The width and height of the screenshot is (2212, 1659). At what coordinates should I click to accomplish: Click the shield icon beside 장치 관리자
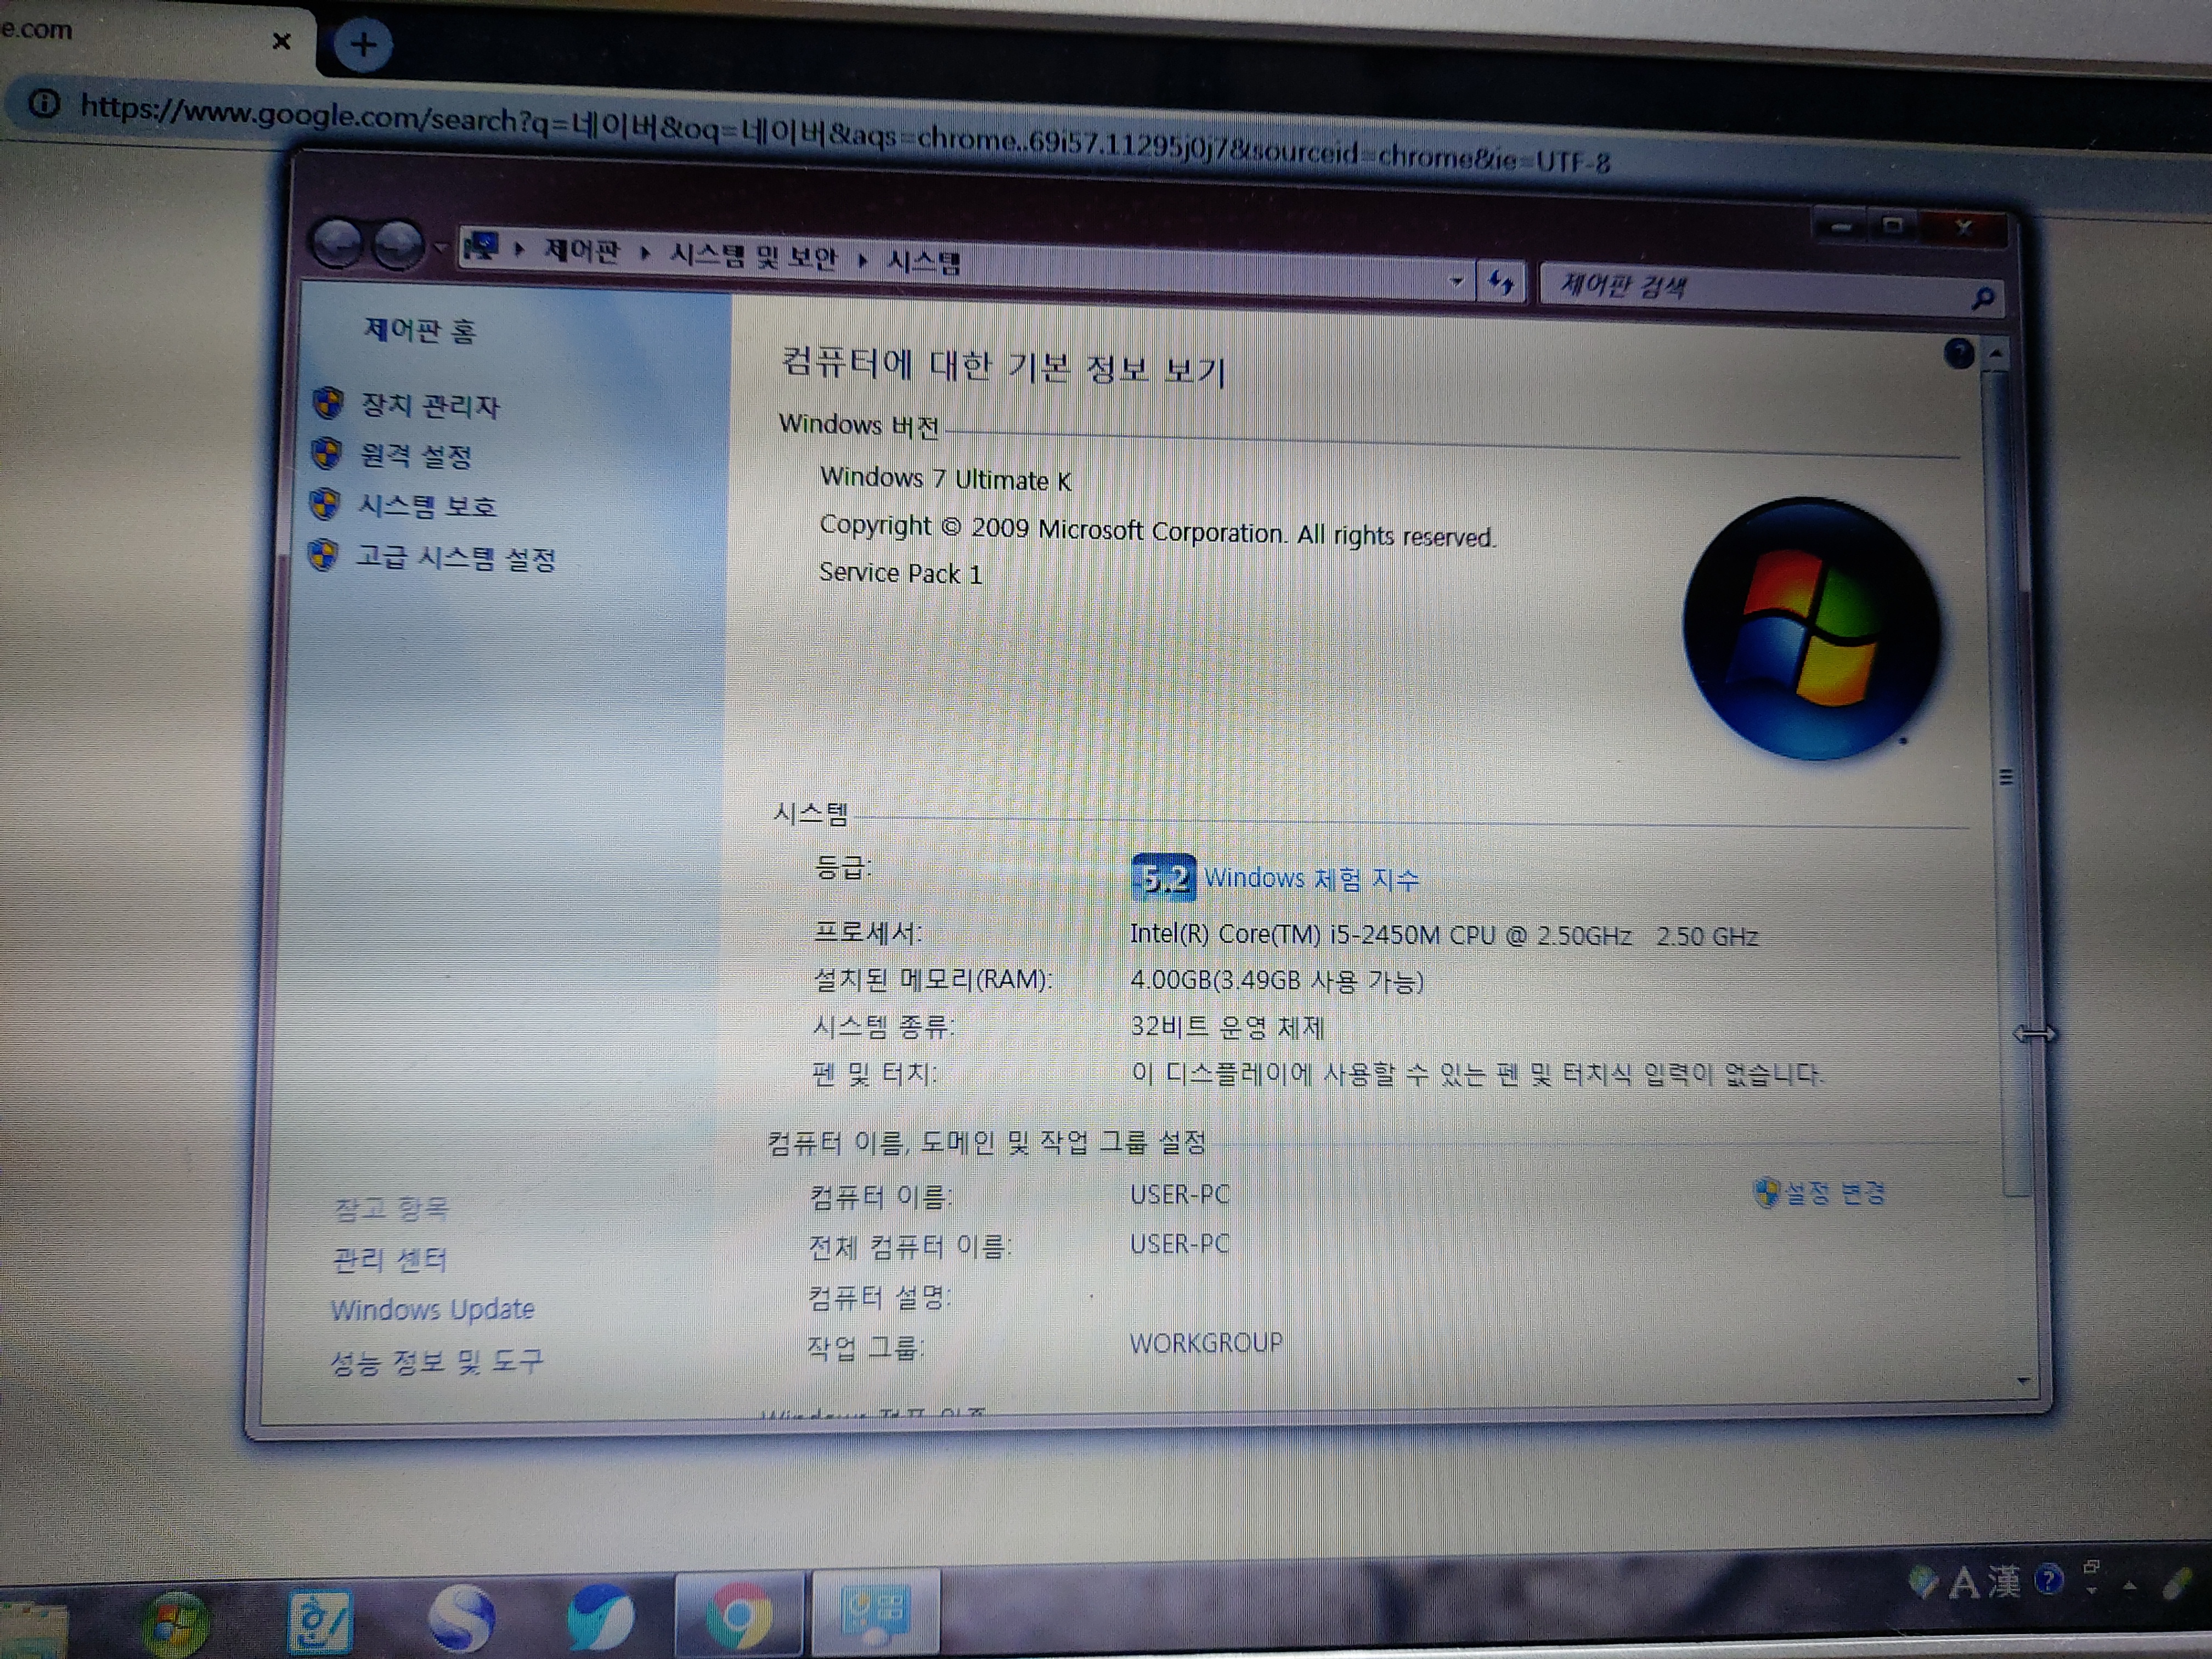coord(328,403)
